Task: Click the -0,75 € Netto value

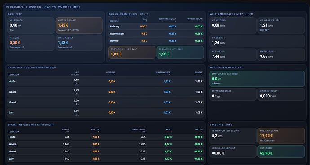Action: tap(198, 137)
